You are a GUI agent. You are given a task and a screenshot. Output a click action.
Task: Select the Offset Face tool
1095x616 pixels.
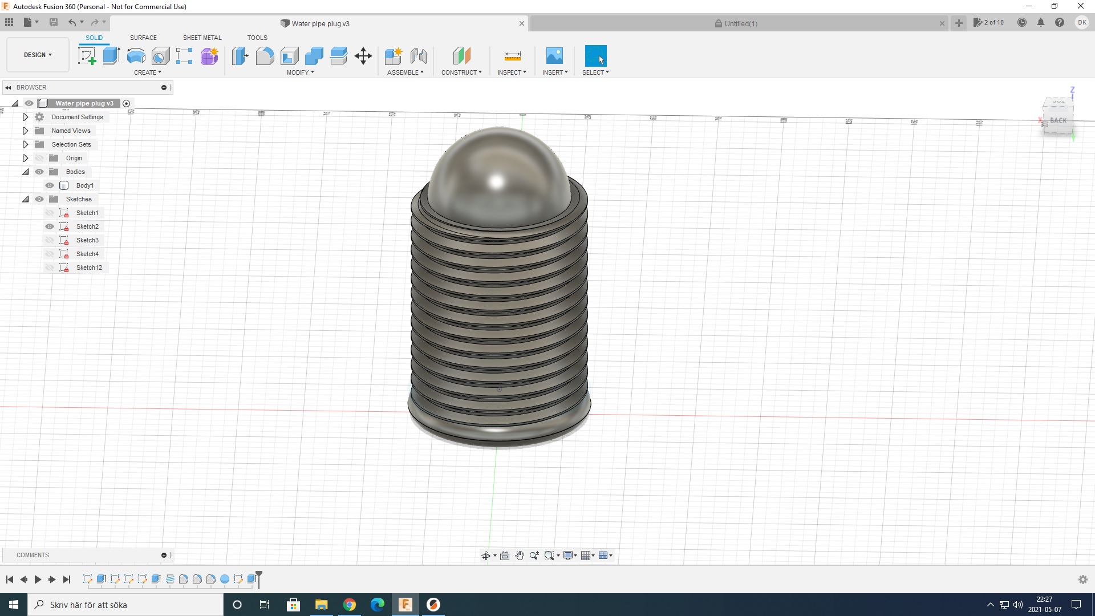pyautogui.click(x=338, y=56)
